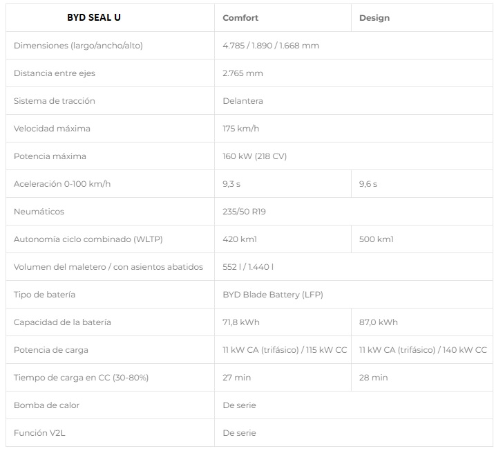
Task: Select the 28 min charging time cell
Action: 373,378
